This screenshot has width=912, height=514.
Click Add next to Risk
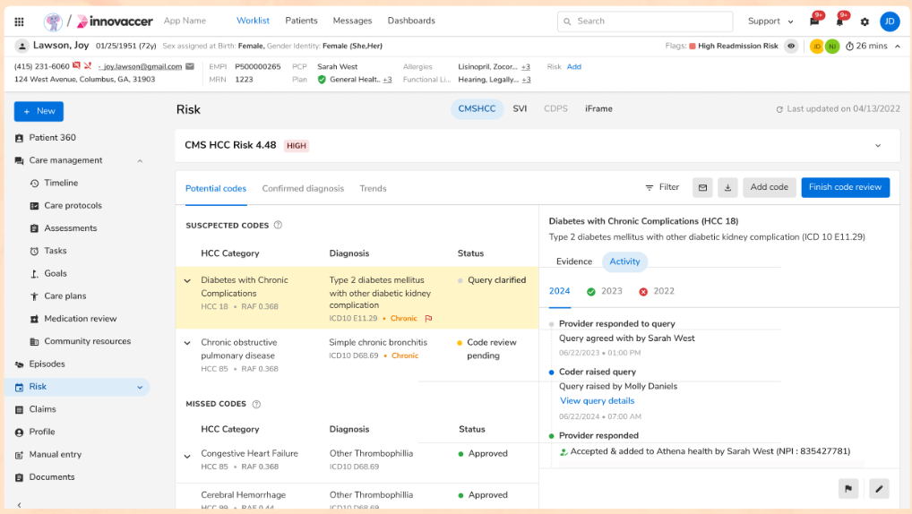[573, 67]
